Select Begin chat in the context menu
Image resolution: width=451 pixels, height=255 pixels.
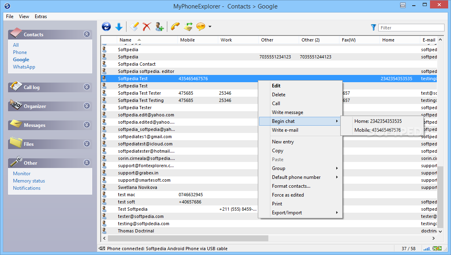pos(301,121)
